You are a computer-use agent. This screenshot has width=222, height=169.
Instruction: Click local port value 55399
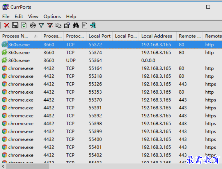tap(95, 131)
